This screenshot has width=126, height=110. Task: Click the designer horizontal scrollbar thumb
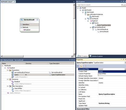(13, 56)
